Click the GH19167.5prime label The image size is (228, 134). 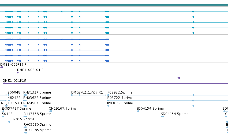click(63, 108)
